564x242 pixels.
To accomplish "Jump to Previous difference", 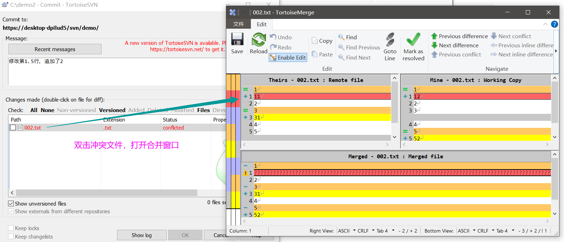I will tap(459, 36).
